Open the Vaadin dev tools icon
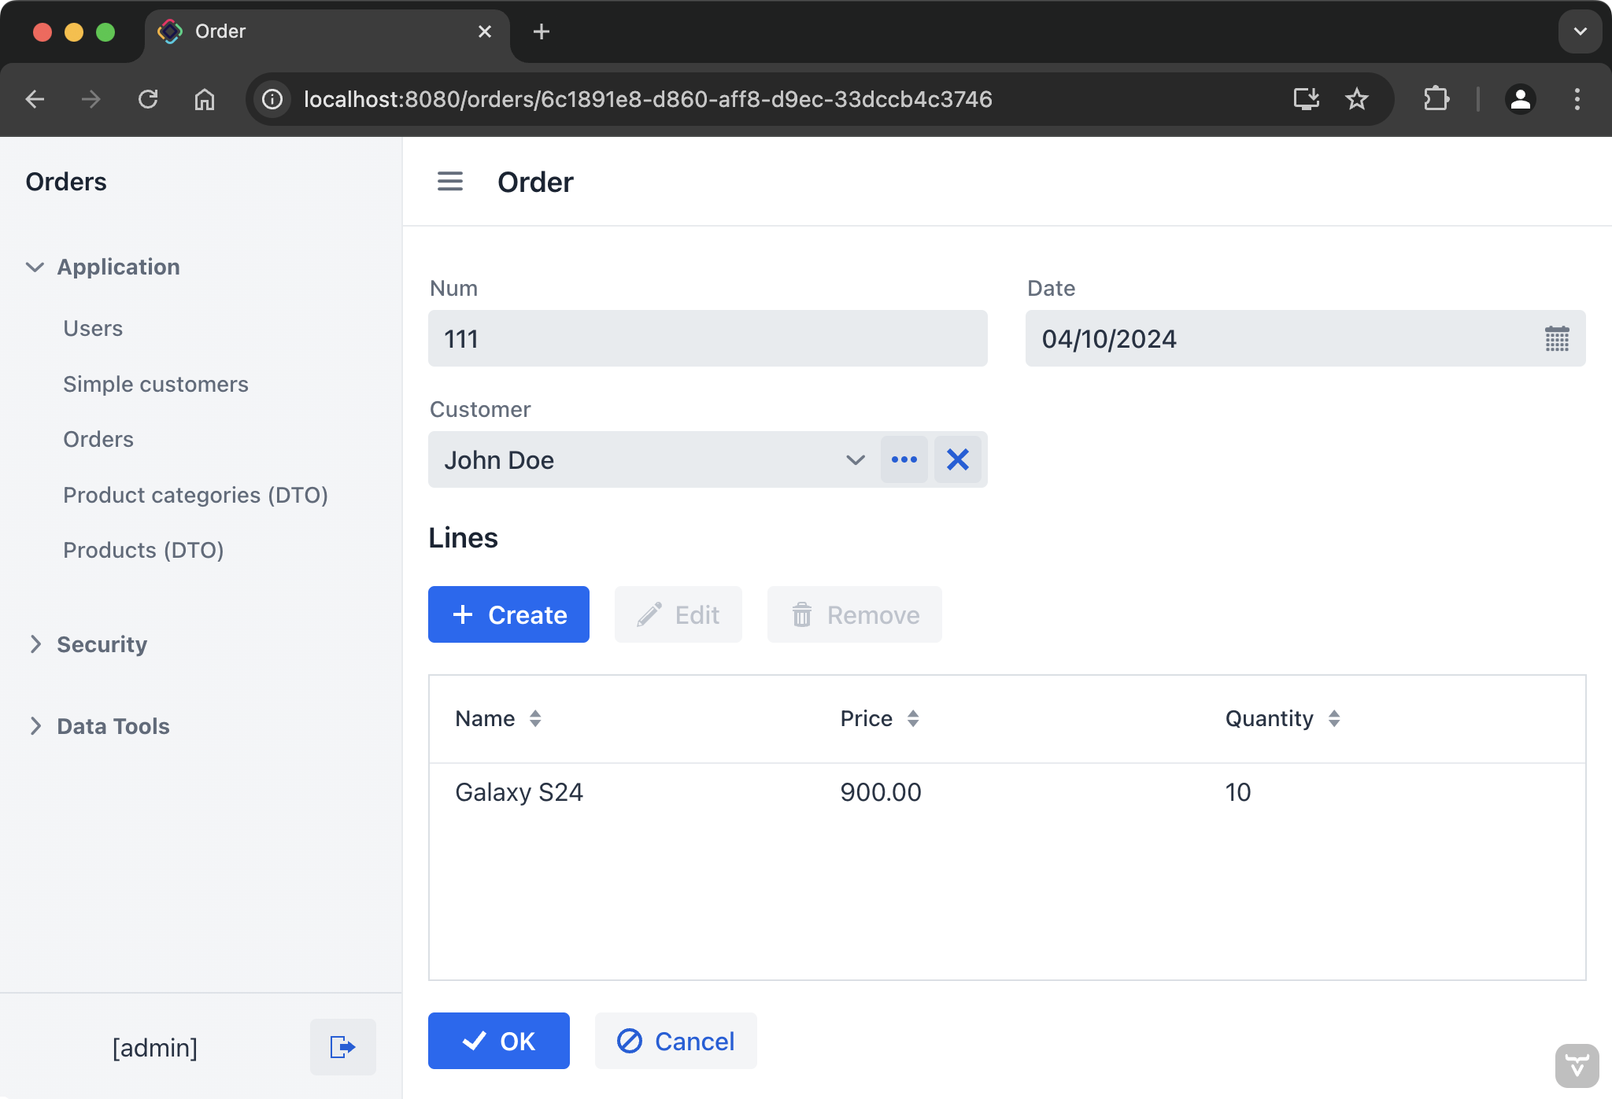1612x1099 pixels. click(x=1577, y=1066)
